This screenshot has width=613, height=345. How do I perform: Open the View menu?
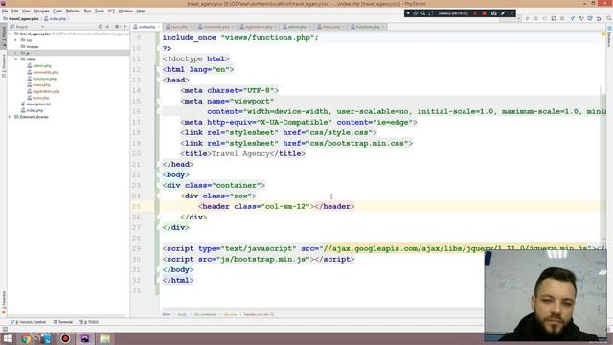26,11
